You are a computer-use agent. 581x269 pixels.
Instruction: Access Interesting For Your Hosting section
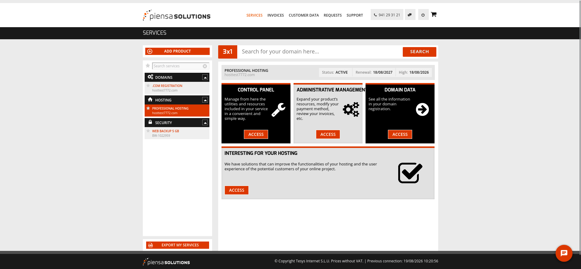coord(237,190)
